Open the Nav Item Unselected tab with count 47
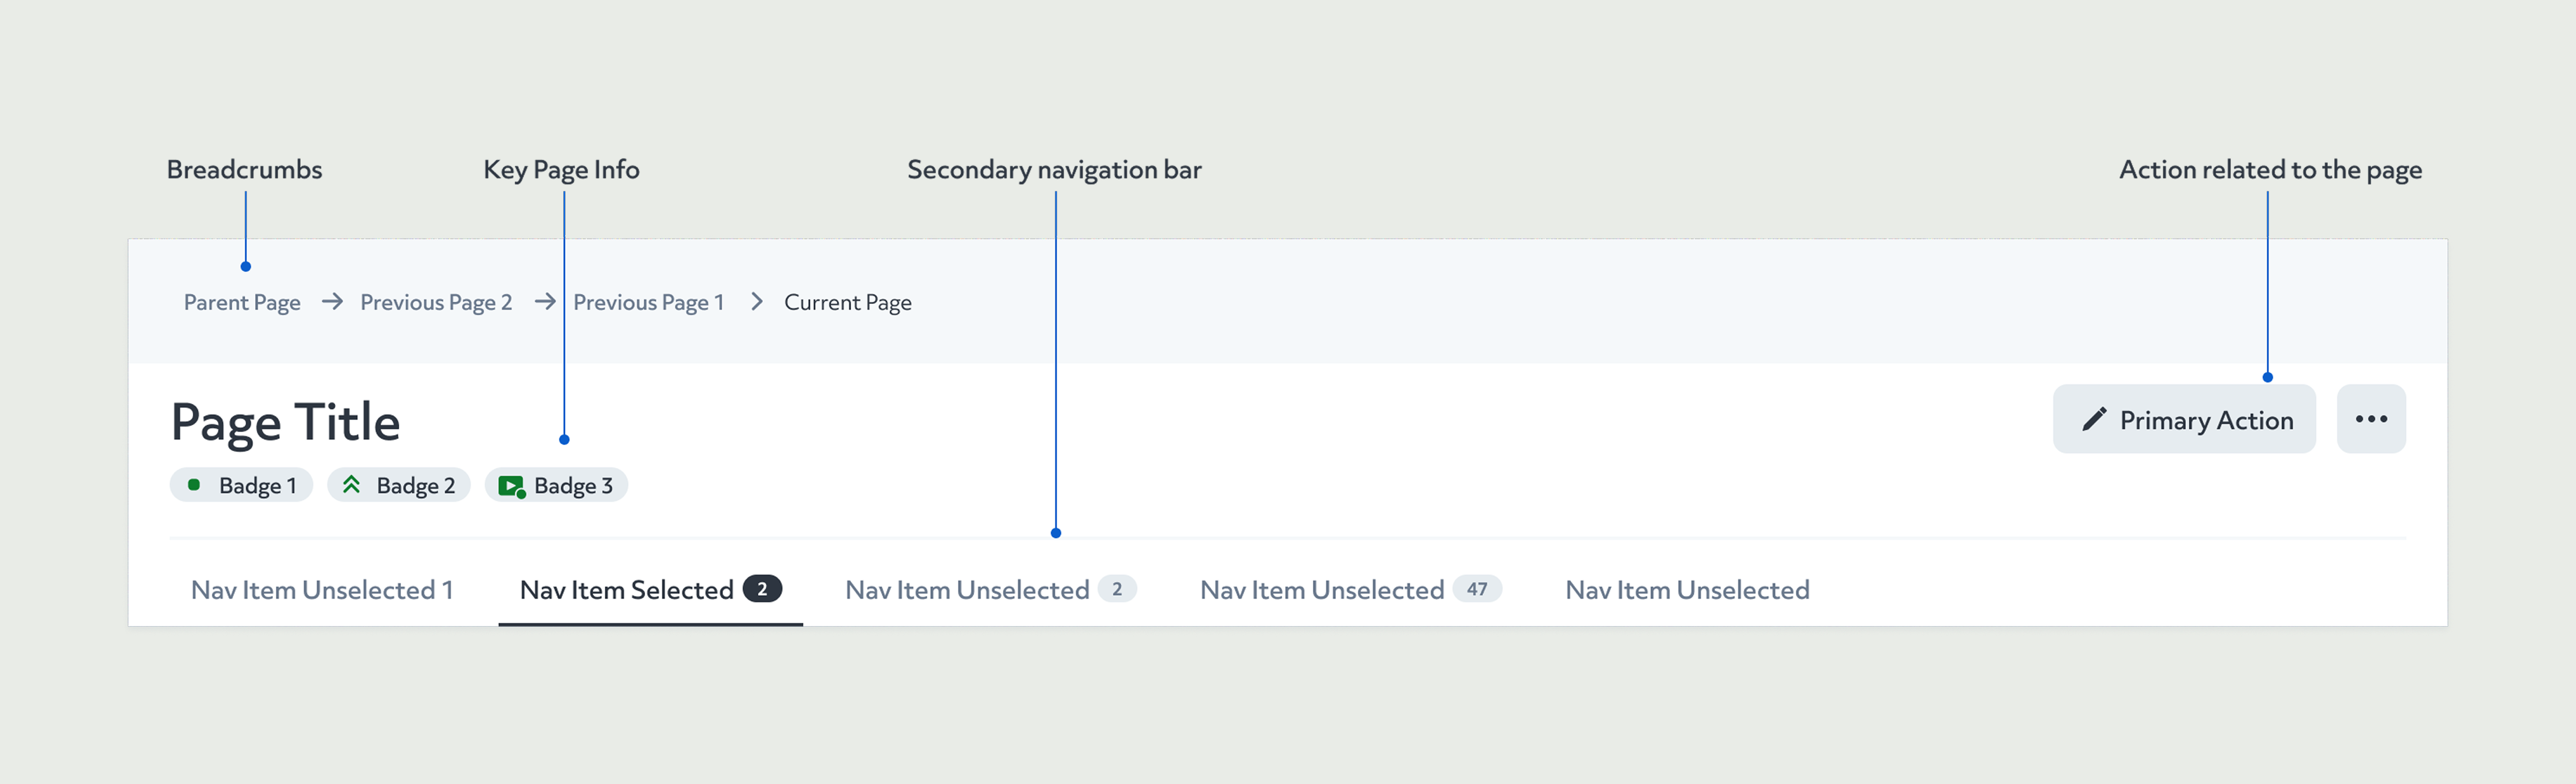This screenshot has height=784, width=2576. click(x=1322, y=589)
